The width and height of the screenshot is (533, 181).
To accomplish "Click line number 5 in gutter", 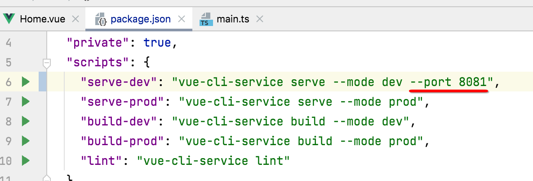I will [x=9, y=62].
